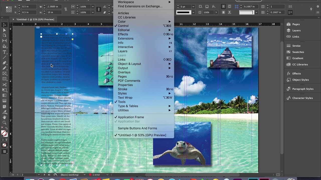Select the Direct Selection tool
Screen dimensions: 321x180
4,30
